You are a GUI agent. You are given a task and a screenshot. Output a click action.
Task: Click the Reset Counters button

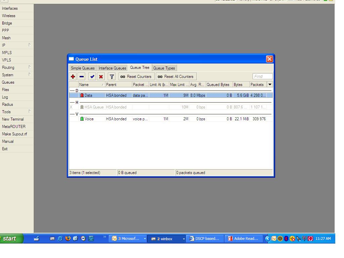point(136,77)
